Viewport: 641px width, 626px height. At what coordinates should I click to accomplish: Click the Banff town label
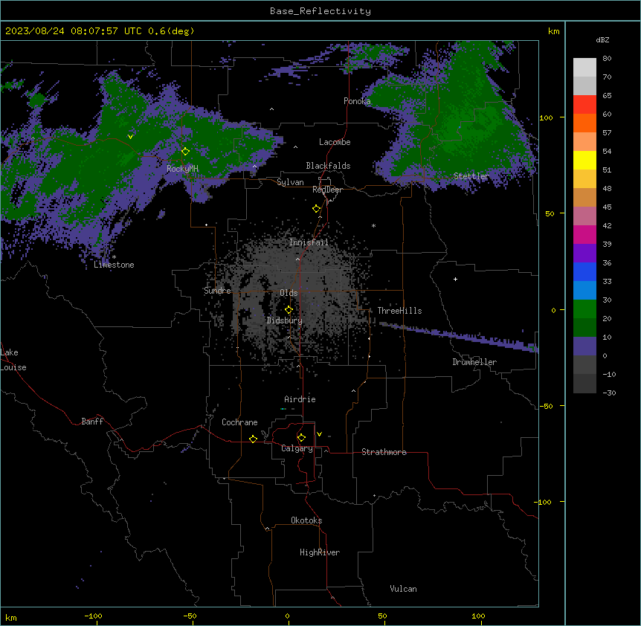coord(92,422)
